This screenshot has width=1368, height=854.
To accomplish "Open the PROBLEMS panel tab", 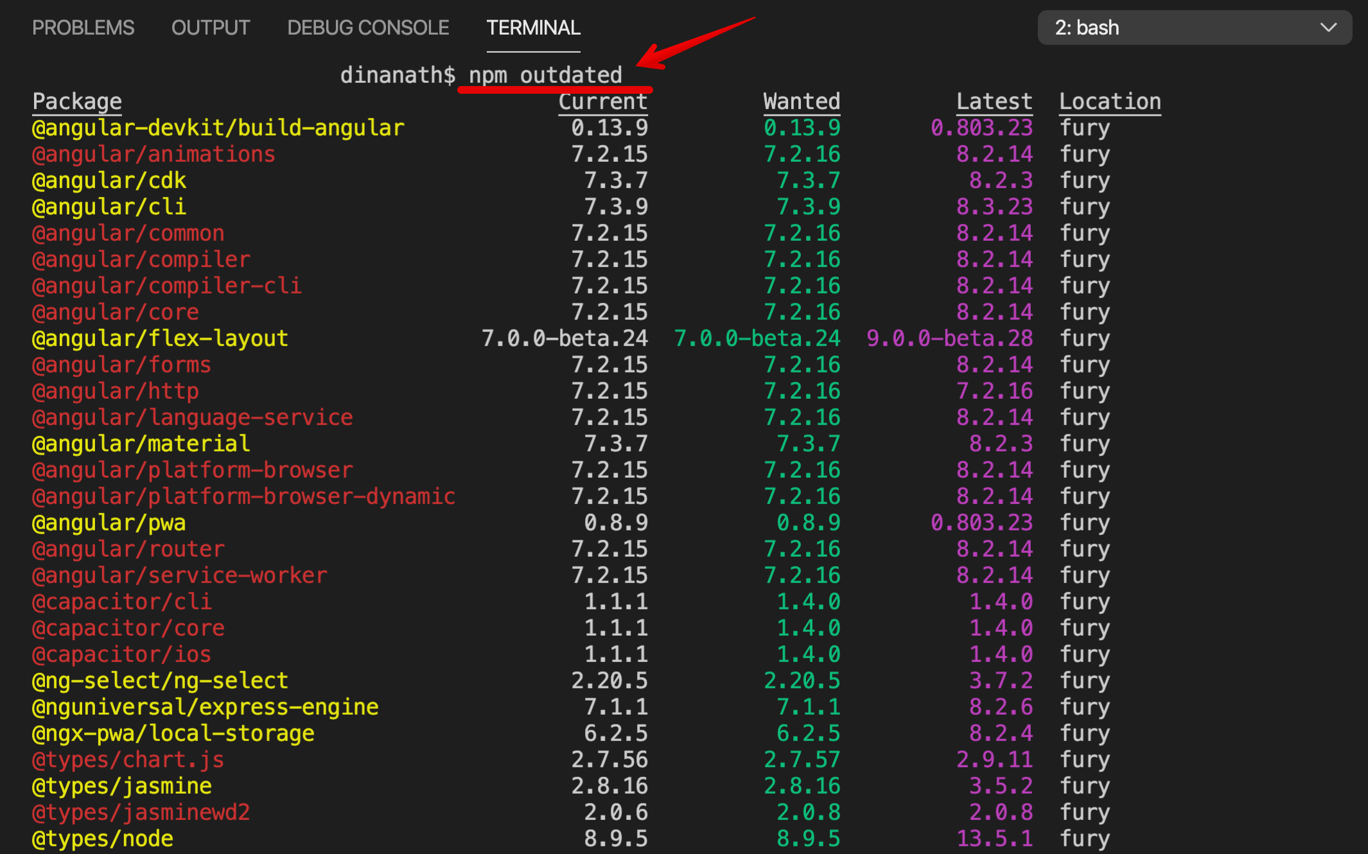I will coord(83,28).
